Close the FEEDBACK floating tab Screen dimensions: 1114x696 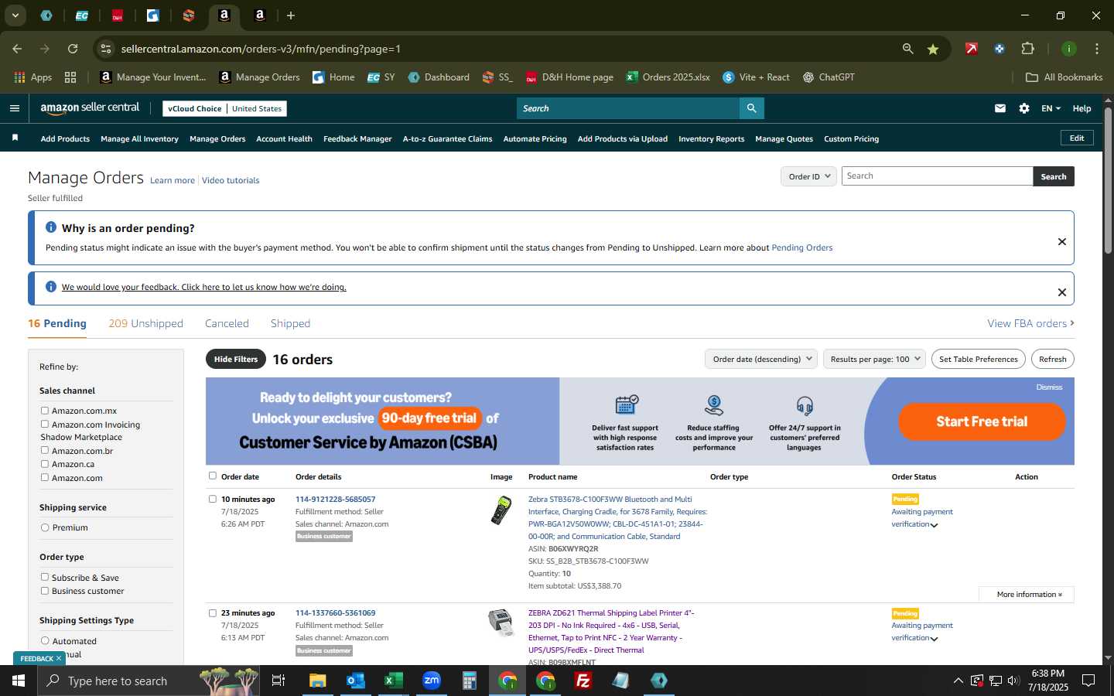click(58, 658)
